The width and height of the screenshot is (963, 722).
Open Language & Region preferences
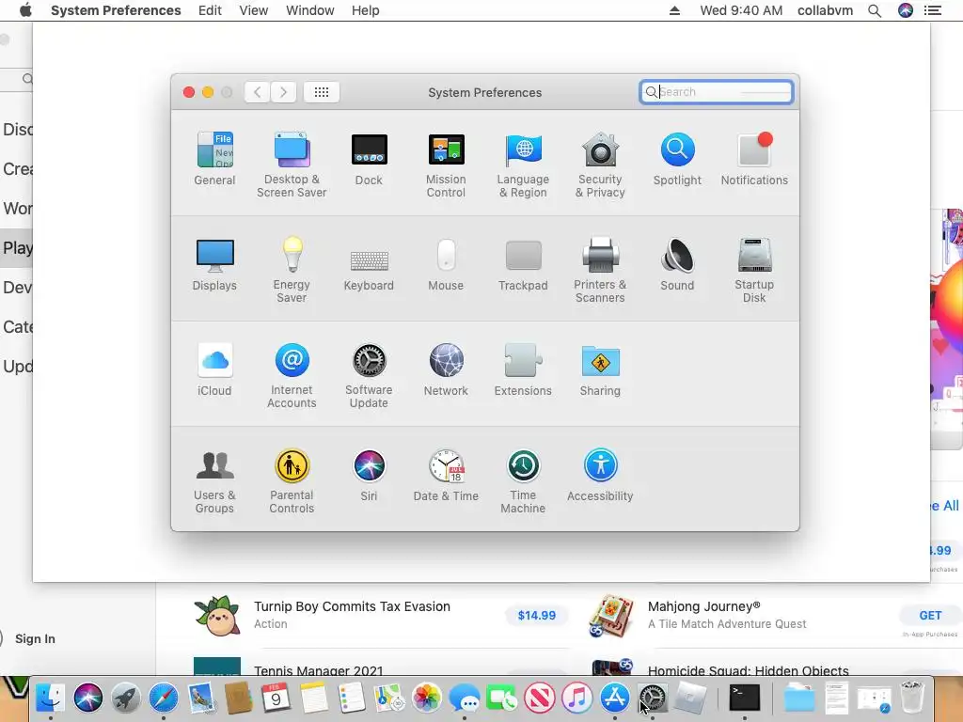coord(523,165)
